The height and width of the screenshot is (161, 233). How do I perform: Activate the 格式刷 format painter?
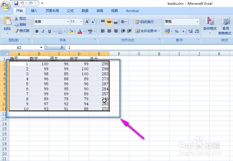pyautogui.click(x=22, y=31)
